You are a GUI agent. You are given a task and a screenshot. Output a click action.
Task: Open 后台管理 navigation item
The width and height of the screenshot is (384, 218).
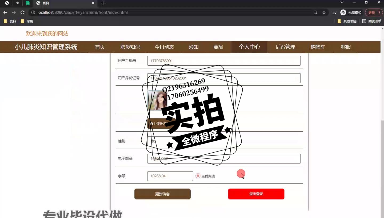[x=285, y=47]
